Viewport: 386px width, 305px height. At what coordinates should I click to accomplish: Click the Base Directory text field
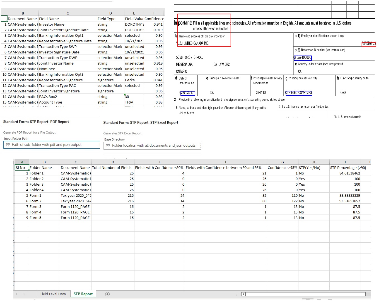pos(153,146)
